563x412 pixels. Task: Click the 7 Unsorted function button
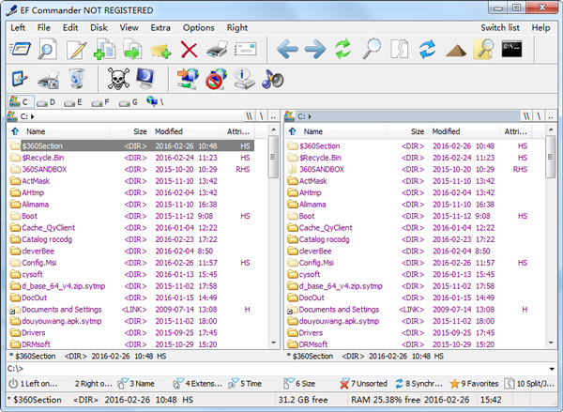(x=364, y=384)
